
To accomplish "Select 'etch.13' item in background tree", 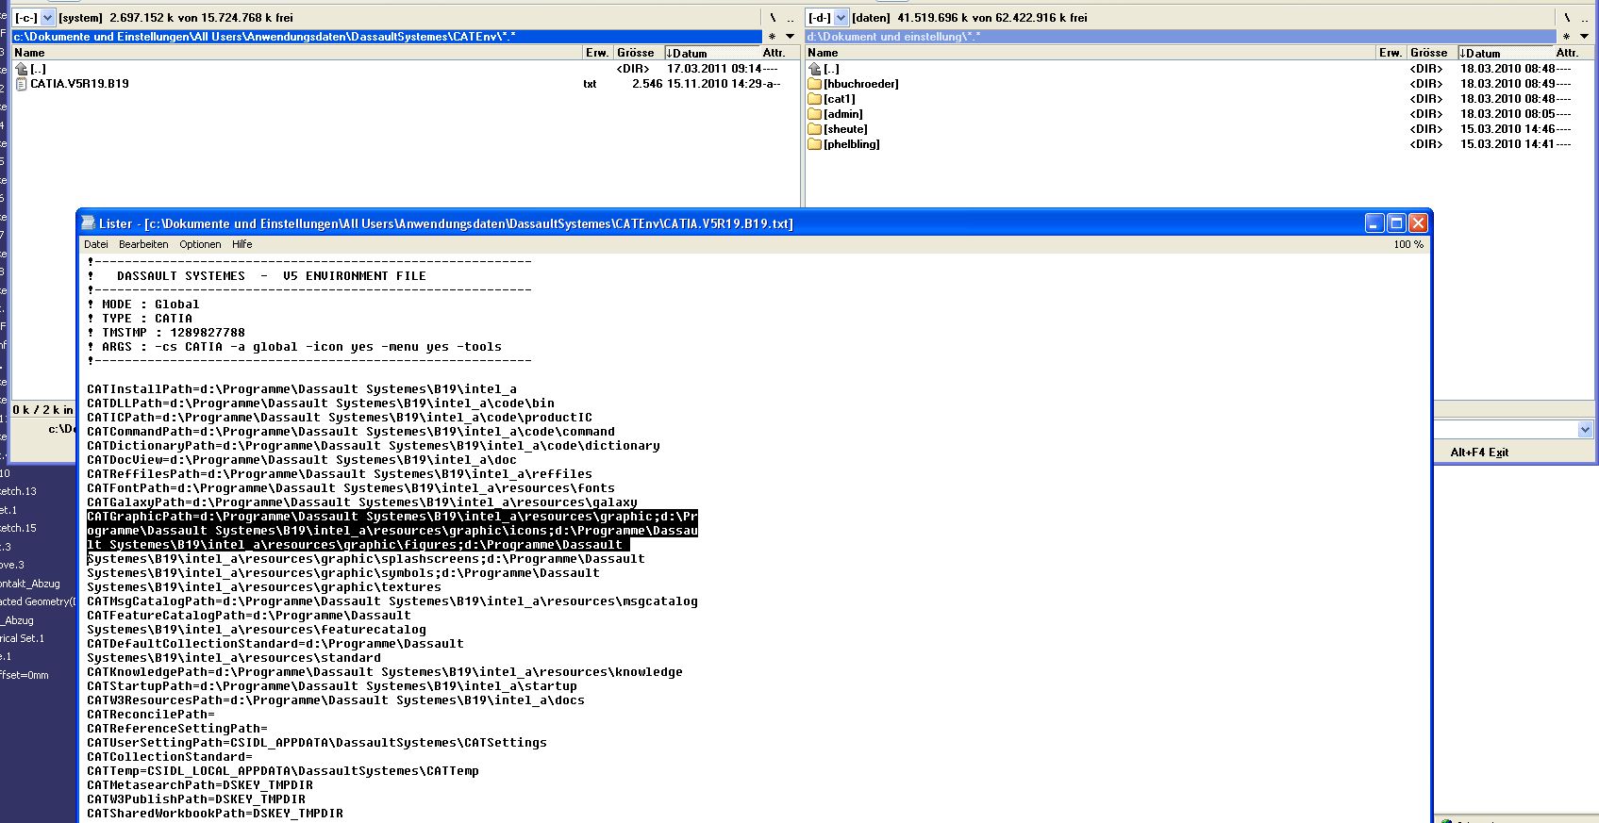I will point(18,491).
